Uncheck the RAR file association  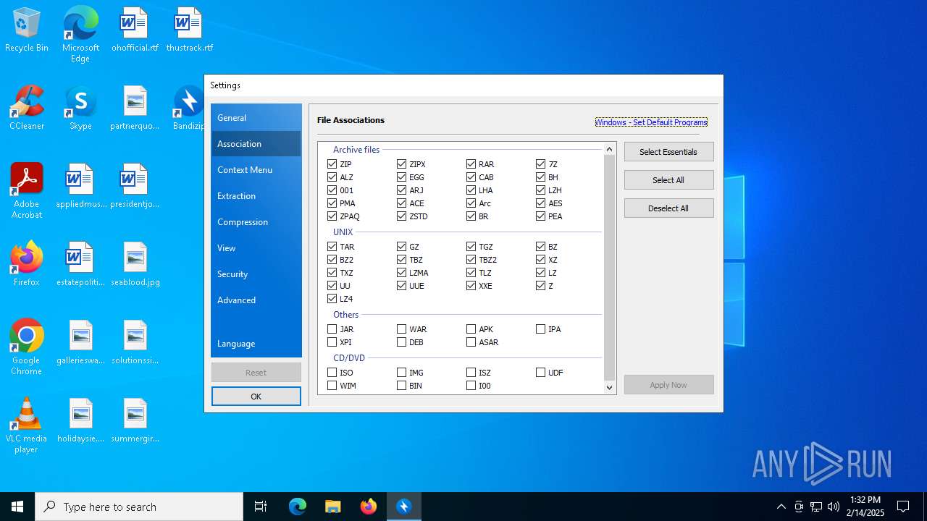[x=471, y=164]
